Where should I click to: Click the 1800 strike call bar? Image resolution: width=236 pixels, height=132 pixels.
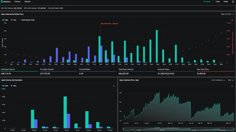[100, 49]
